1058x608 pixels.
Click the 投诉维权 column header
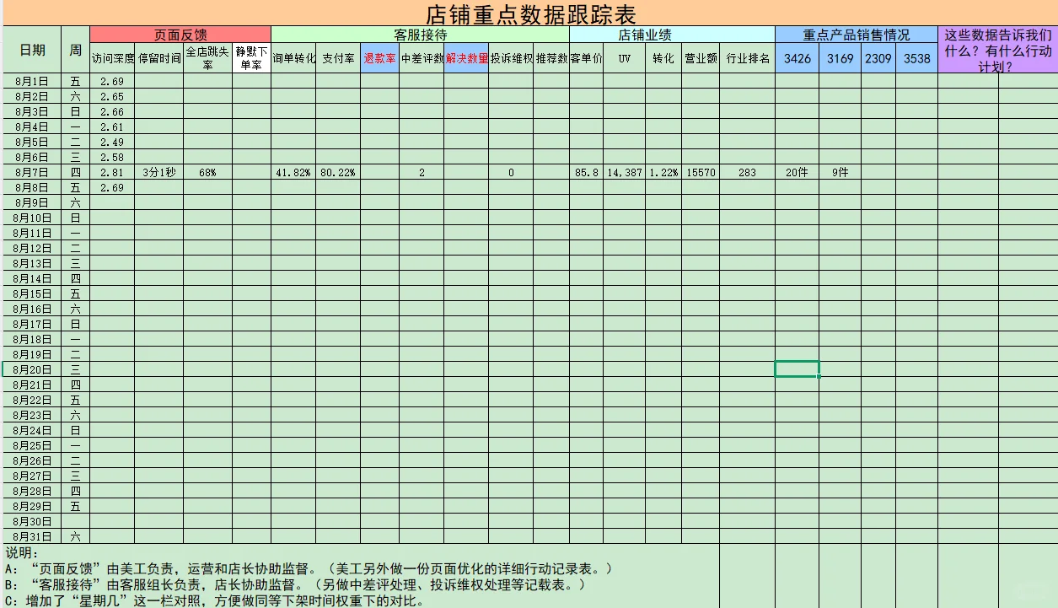[x=511, y=58]
